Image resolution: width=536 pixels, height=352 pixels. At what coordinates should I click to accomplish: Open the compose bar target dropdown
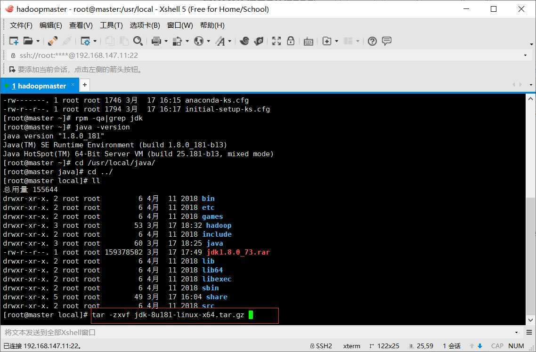[516, 332]
